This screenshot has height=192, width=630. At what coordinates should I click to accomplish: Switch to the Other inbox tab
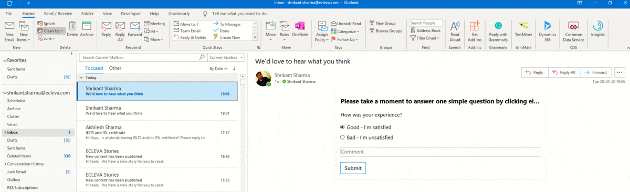coord(115,68)
